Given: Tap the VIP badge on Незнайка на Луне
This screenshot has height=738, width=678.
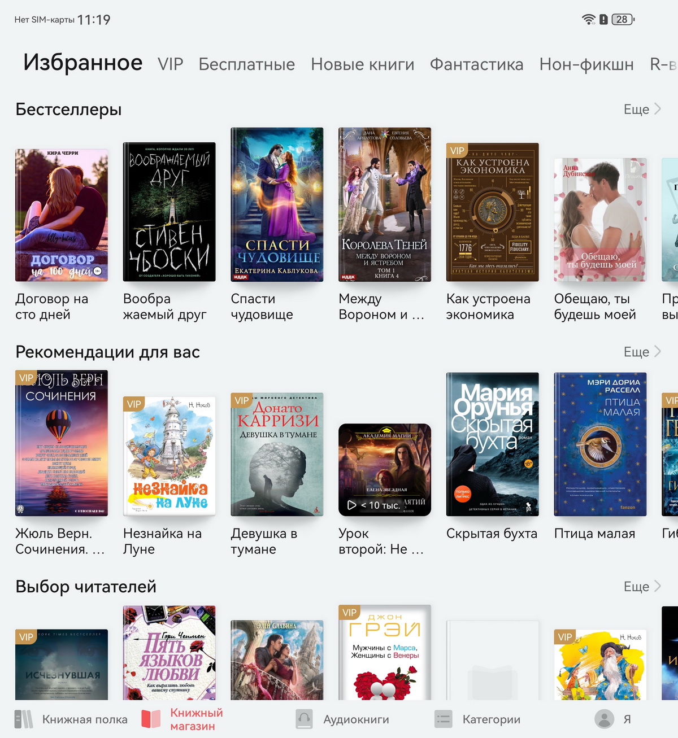Looking at the screenshot, I should (x=134, y=404).
